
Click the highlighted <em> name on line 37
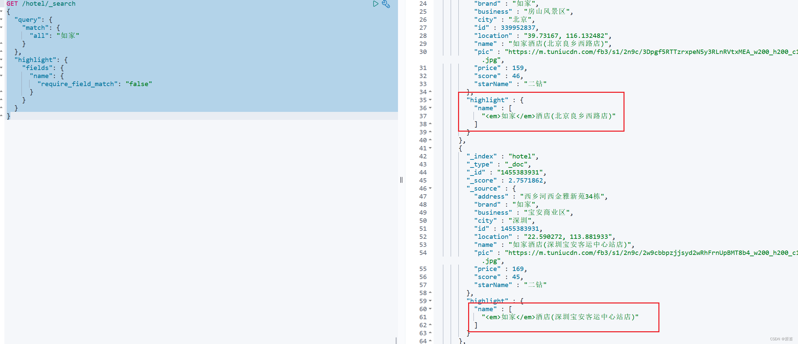tap(549, 116)
